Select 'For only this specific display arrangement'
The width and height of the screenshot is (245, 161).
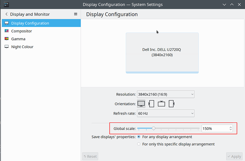coord(139,144)
